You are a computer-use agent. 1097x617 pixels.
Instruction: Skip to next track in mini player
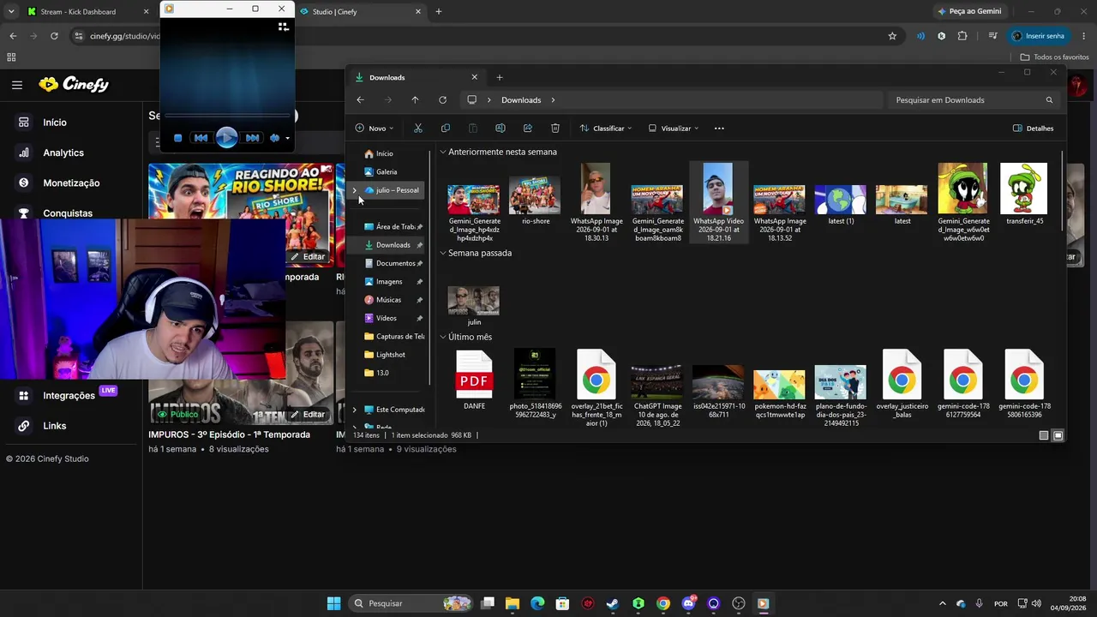tap(252, 137)
